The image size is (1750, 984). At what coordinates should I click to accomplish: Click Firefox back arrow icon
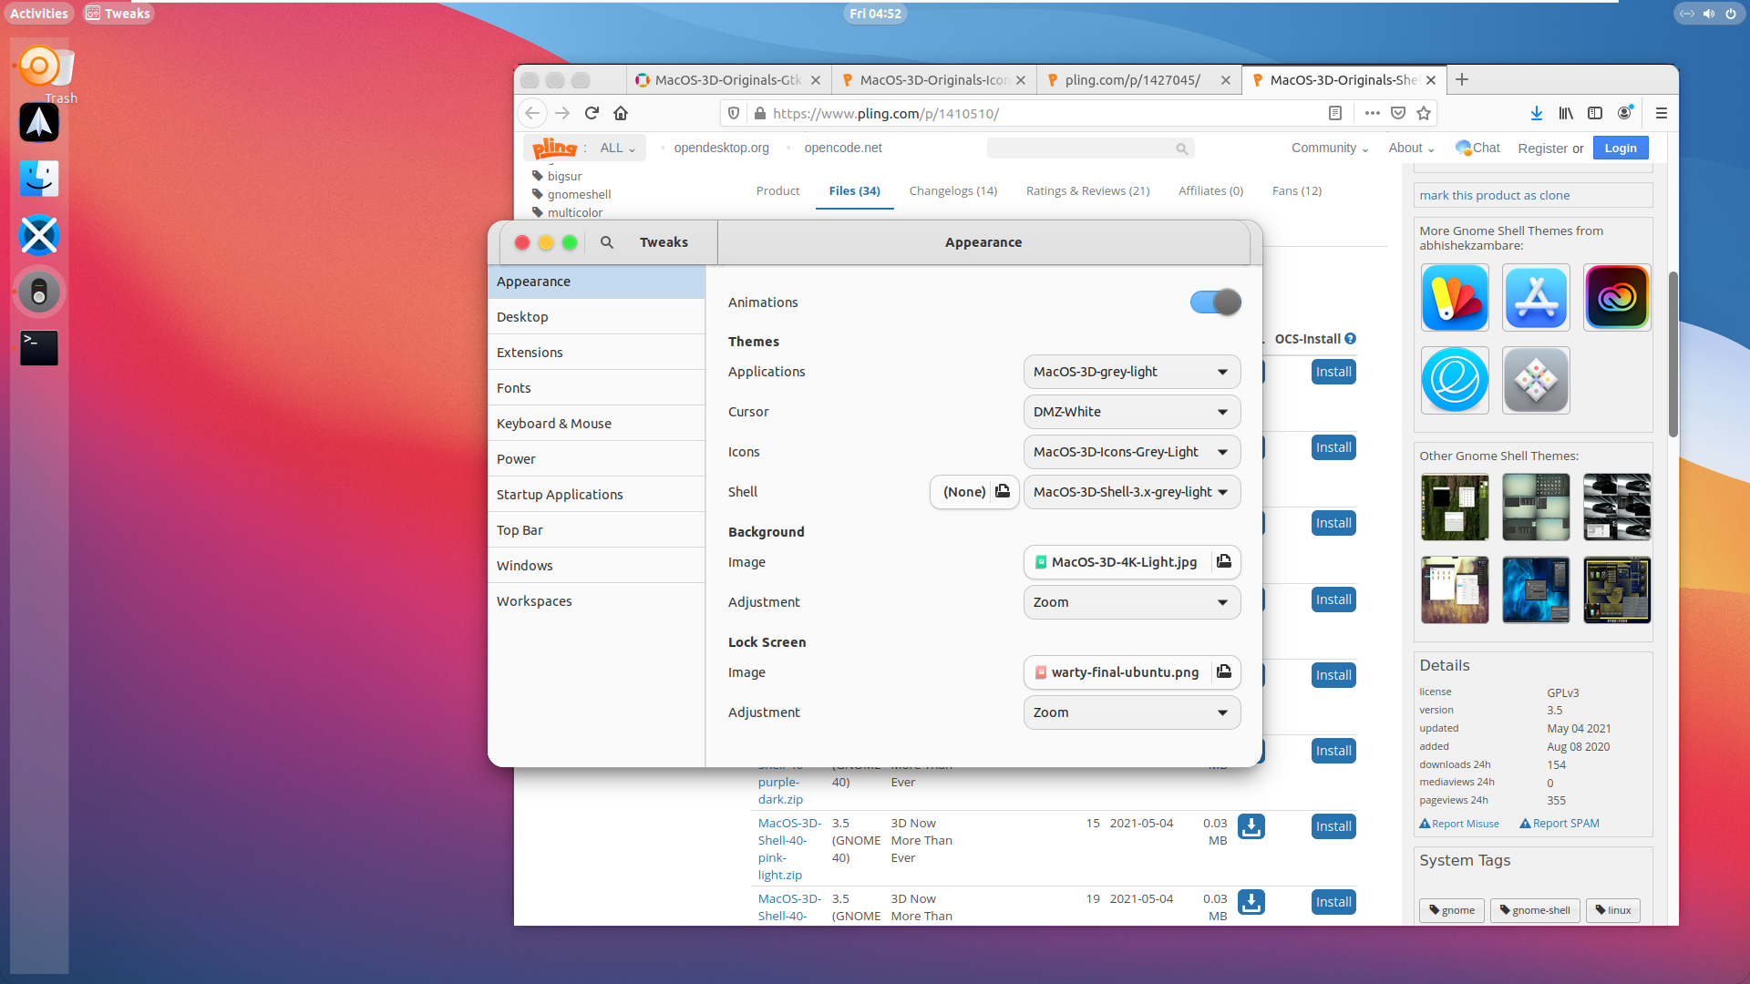[x=532, y=113]
